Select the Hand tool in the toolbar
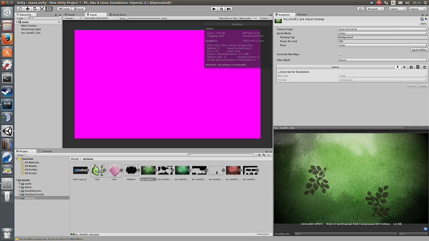The image size is (429, 241). (20, 9)
